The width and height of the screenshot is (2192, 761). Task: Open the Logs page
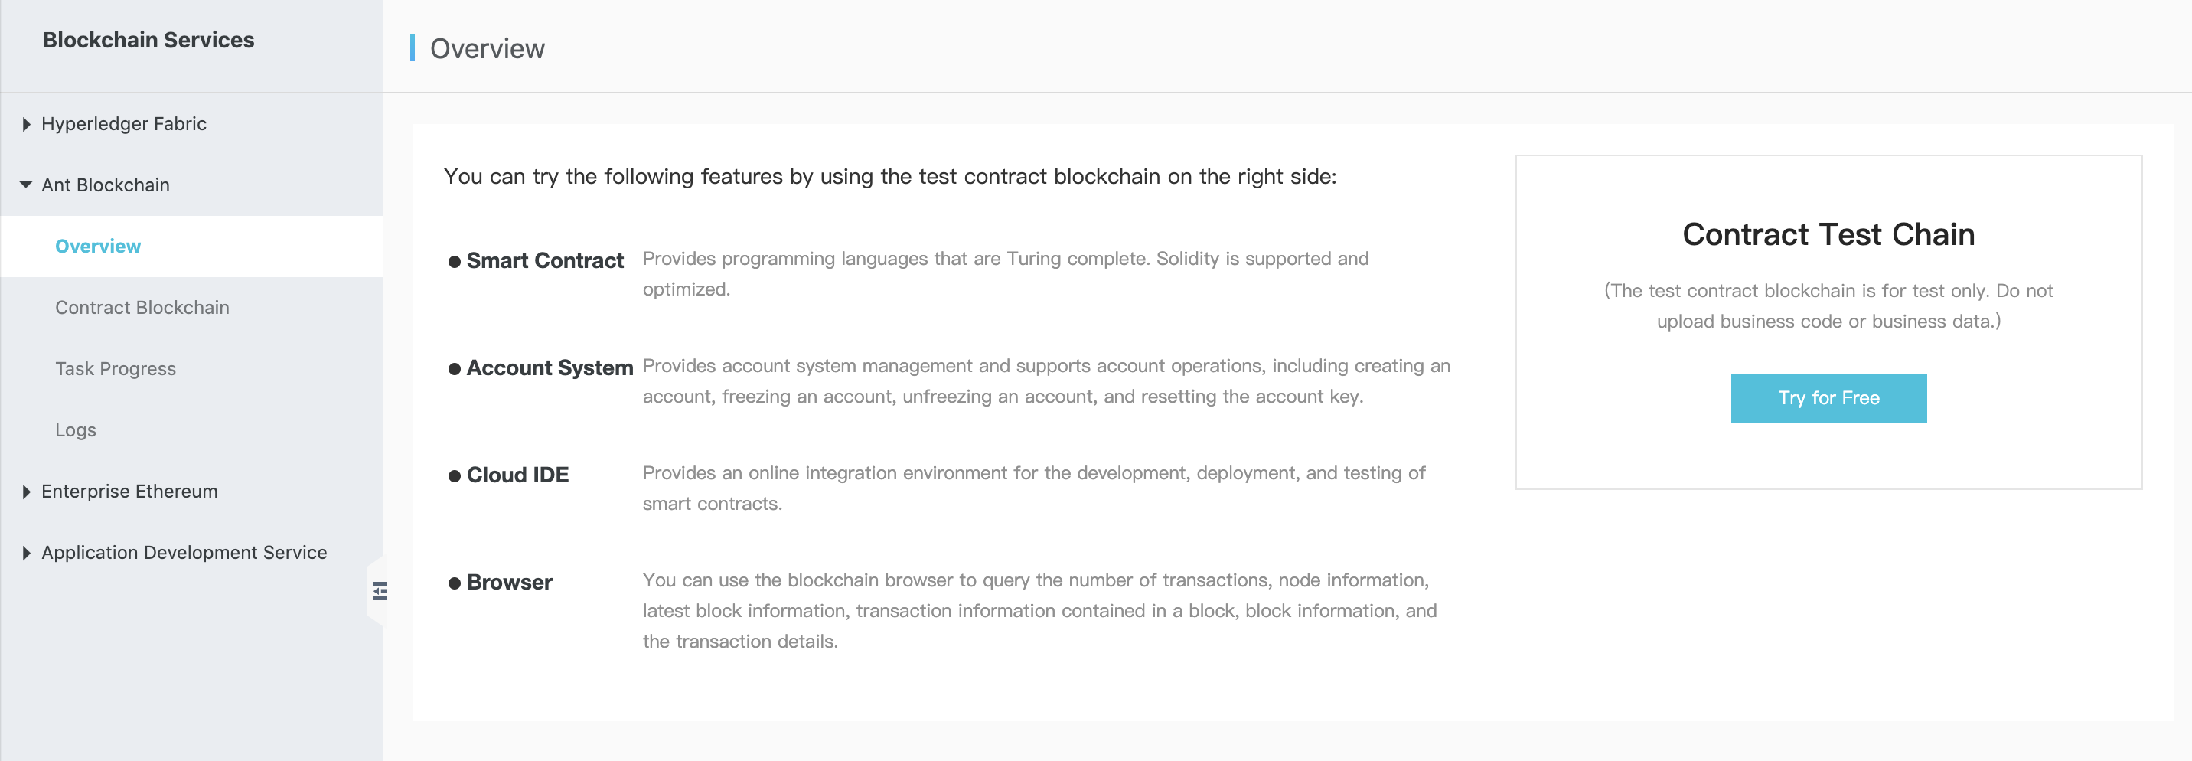coord(76,429)
